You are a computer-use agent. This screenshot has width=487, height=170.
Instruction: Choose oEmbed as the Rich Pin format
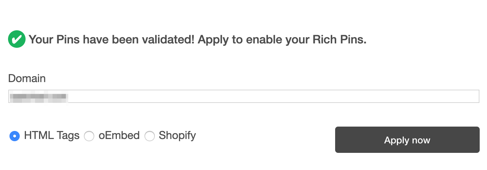point(89,136)
